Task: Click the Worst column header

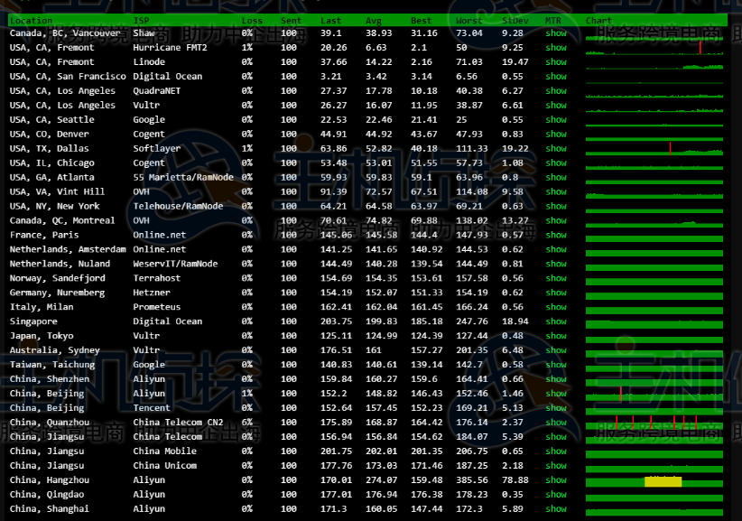Action: (468, 20)
